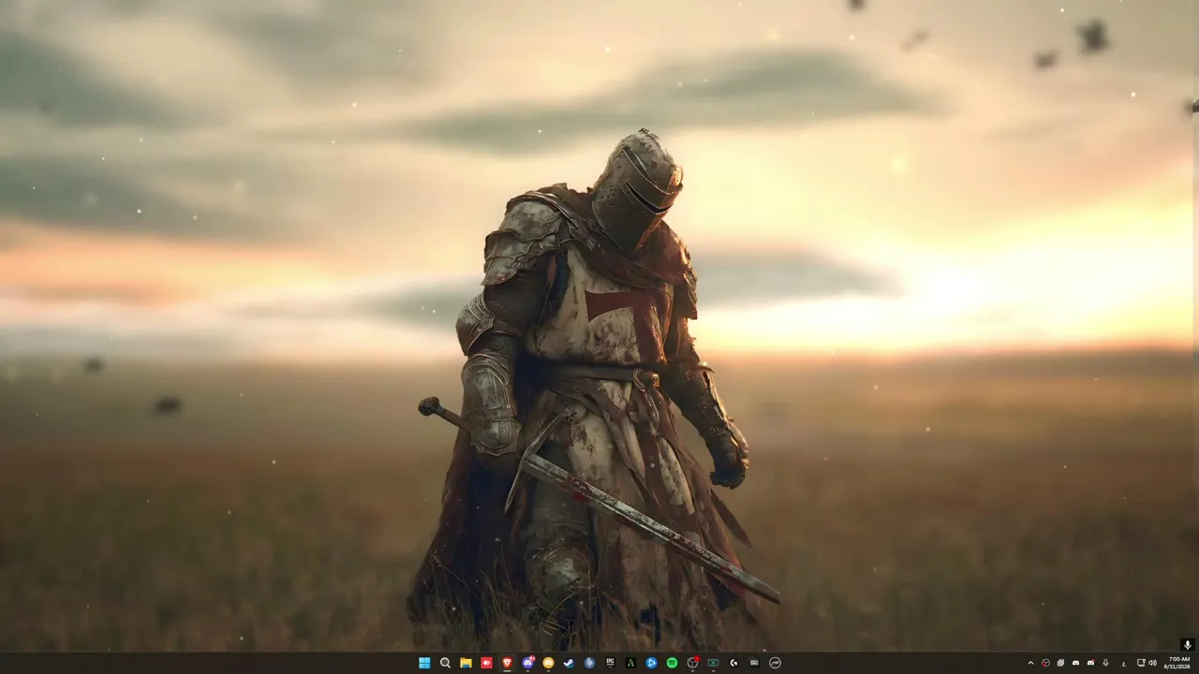Image resolution: width=1199 pixels, height=674 pixels.
Task: Show hidden system tray icons
Action: tap(1030, 663)
